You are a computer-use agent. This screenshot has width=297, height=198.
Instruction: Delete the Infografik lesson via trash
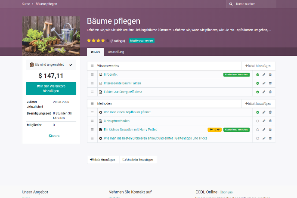tap(270, 74)
